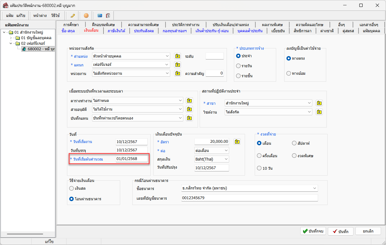Click the orange swirl icon in the toolbar

(x=86, y=16)
